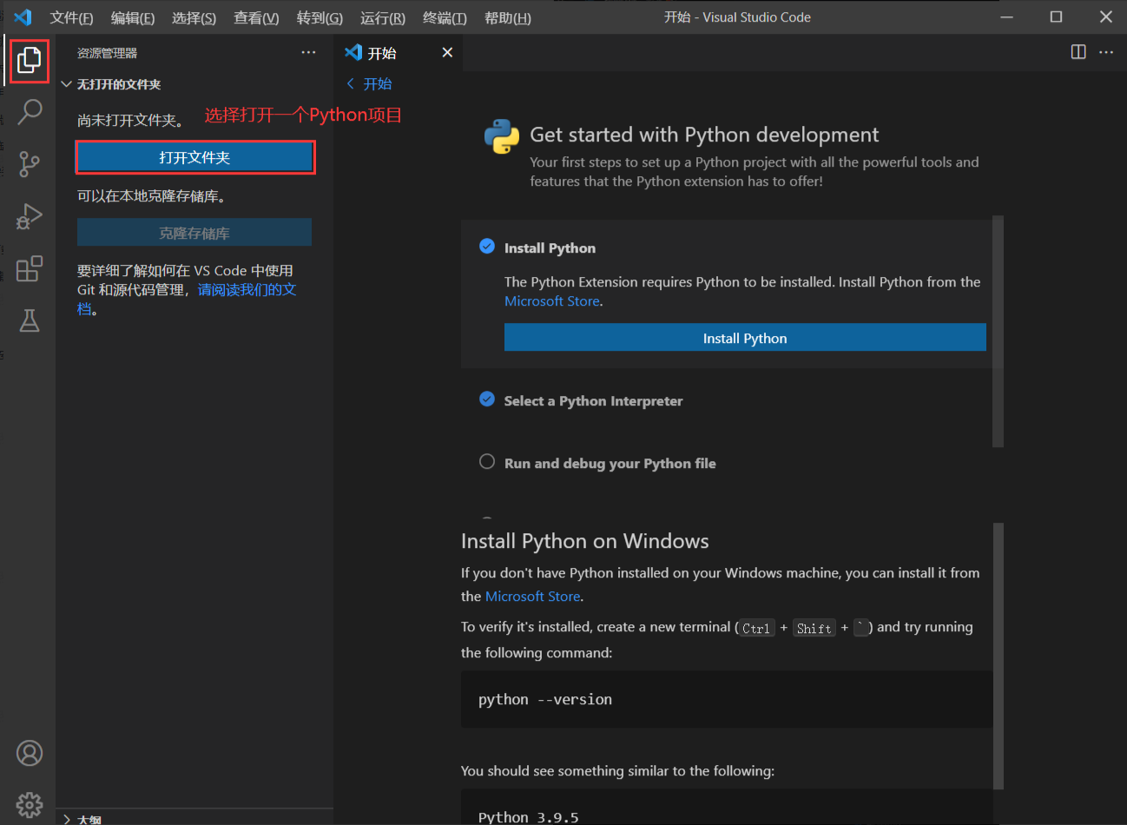Open the Search view in activity bar
The width and height of the screenshot is (1127, 825).
click(x=30, y=111)
